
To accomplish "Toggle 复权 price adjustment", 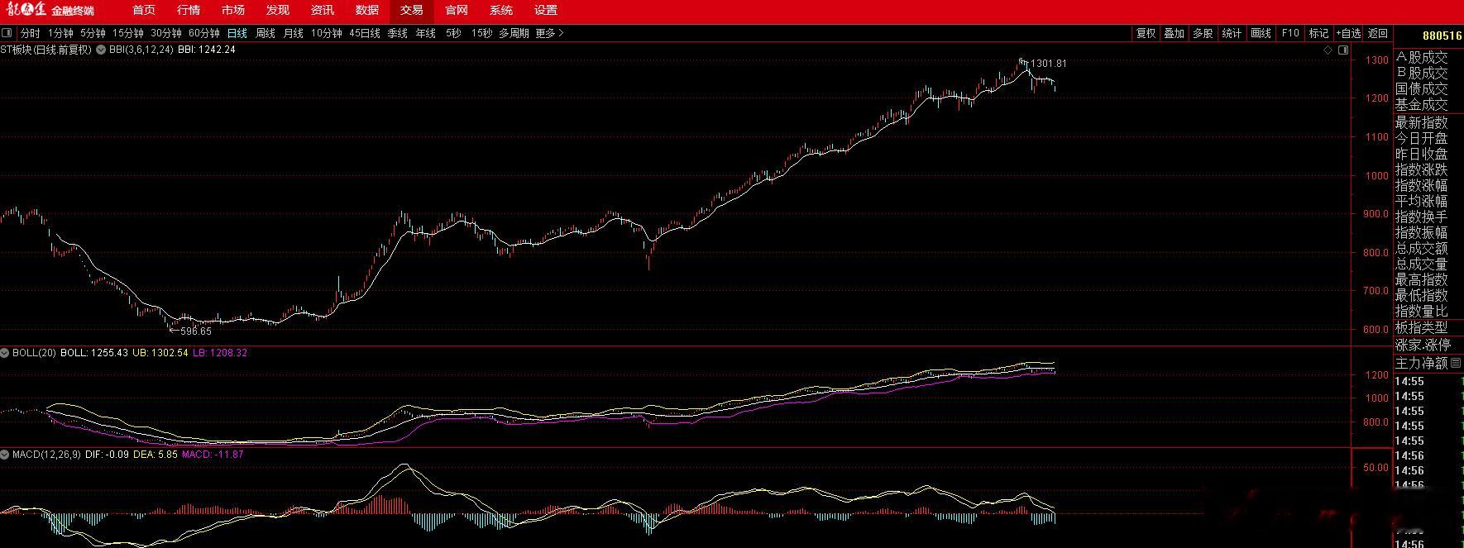I will (1146, 33).
